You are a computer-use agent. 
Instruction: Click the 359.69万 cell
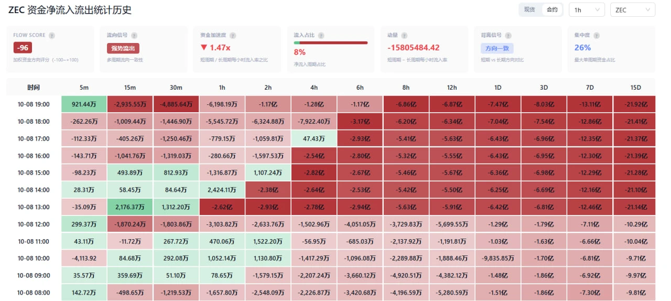coord(130,275)
